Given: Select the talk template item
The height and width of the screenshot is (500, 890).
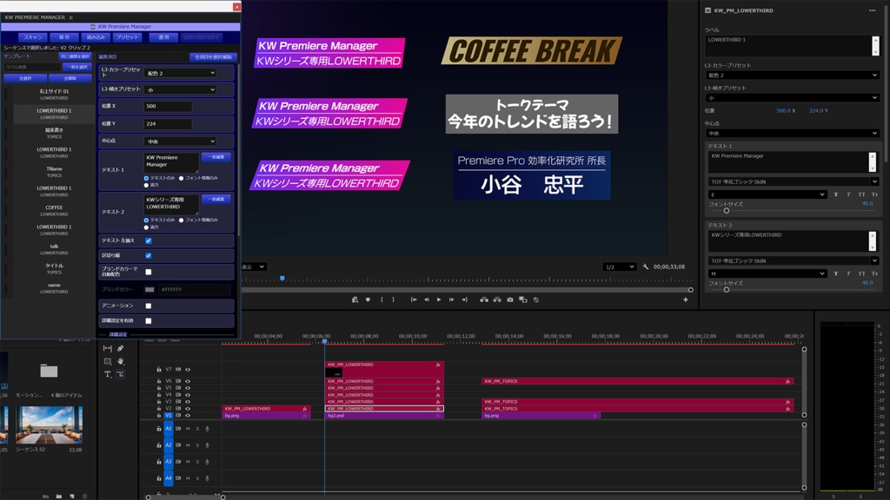Looking at the screenshot, I should (x=54, y=249).
